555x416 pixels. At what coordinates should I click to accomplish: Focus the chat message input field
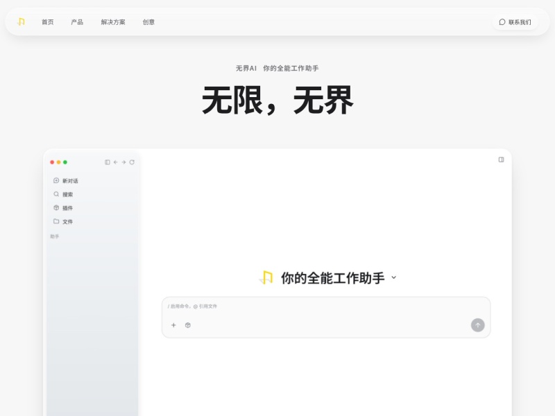click(x=326, y=306)
